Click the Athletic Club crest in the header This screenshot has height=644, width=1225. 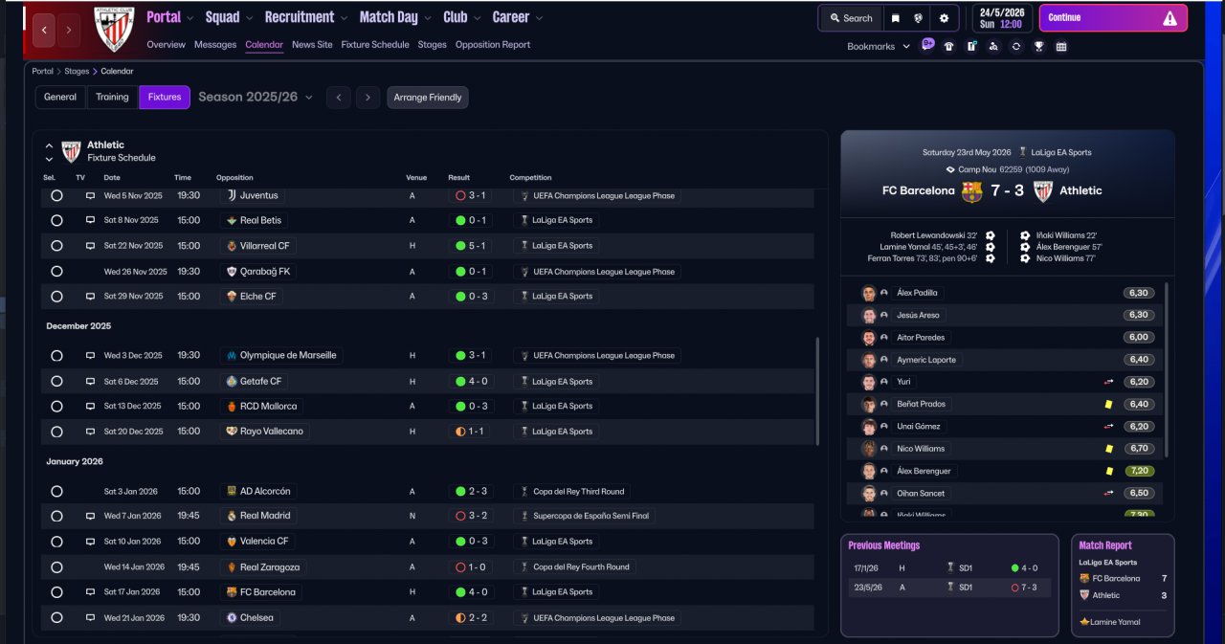[x=114, y=30]
